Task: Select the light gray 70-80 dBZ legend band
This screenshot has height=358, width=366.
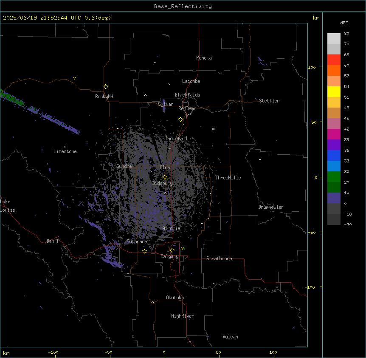Action: (334, 39)
